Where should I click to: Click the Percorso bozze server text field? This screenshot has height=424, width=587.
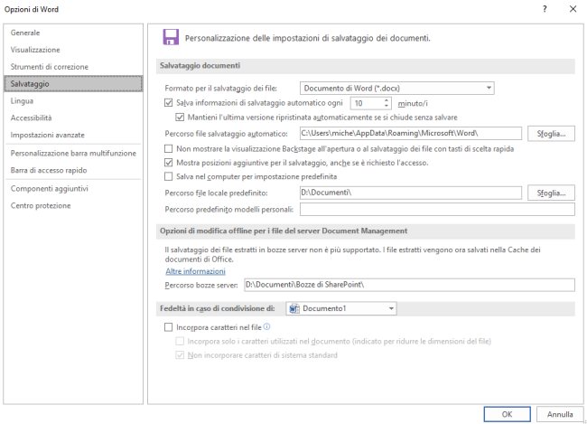point(410,285)
